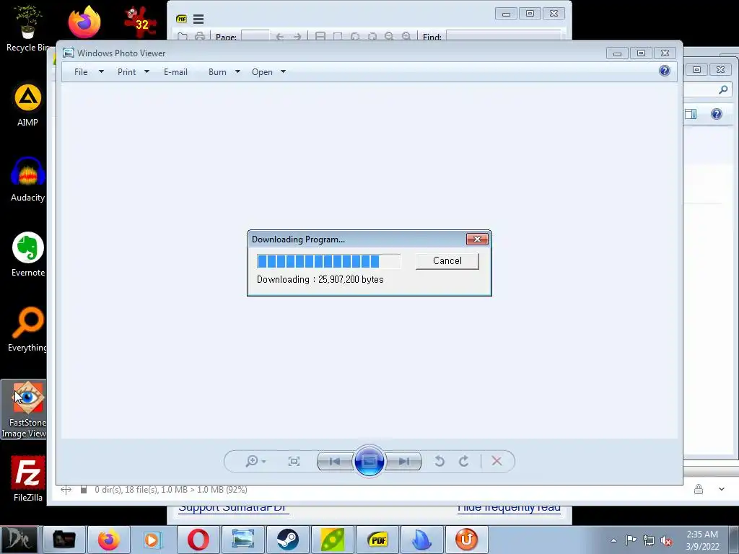The height and width of the screenshot is (554, 739).
Task: Open Windows Media Player from taskbar
Action: (x=153, y=540)
